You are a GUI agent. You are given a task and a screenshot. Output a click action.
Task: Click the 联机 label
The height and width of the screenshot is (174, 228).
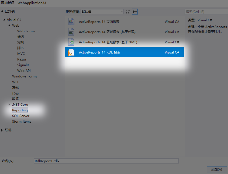tap(8, 130)
